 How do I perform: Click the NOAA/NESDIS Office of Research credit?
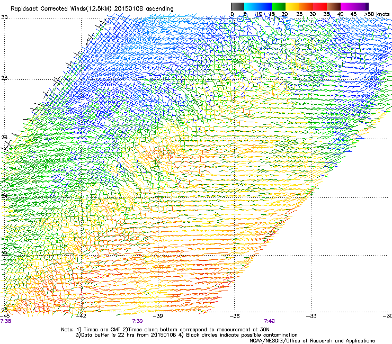click(x=312, y=341)
